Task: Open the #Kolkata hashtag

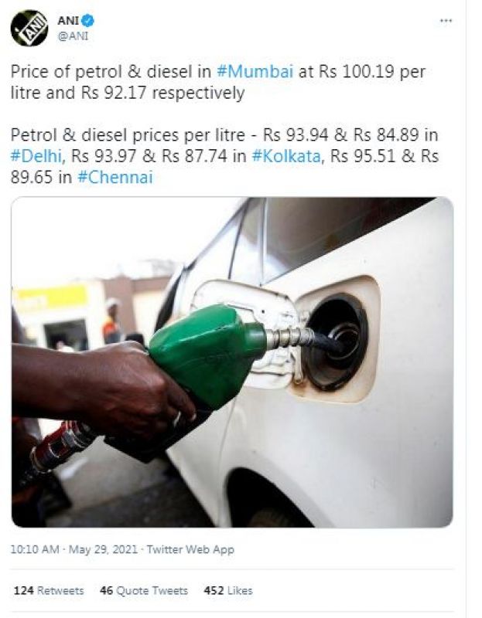Action: pos(285,156)
